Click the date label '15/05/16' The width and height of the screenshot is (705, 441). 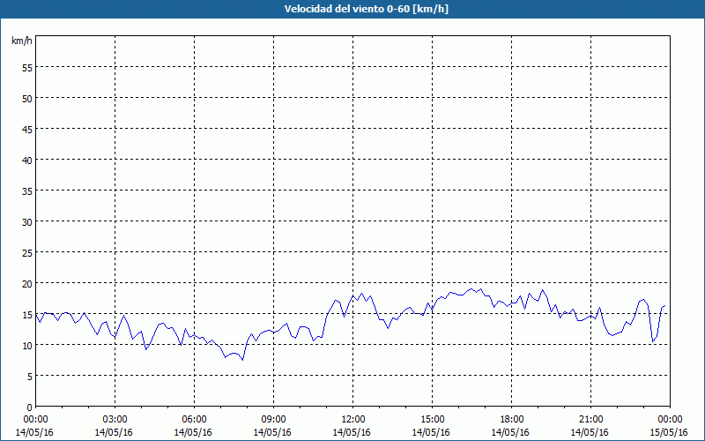(x=669, y=432)
